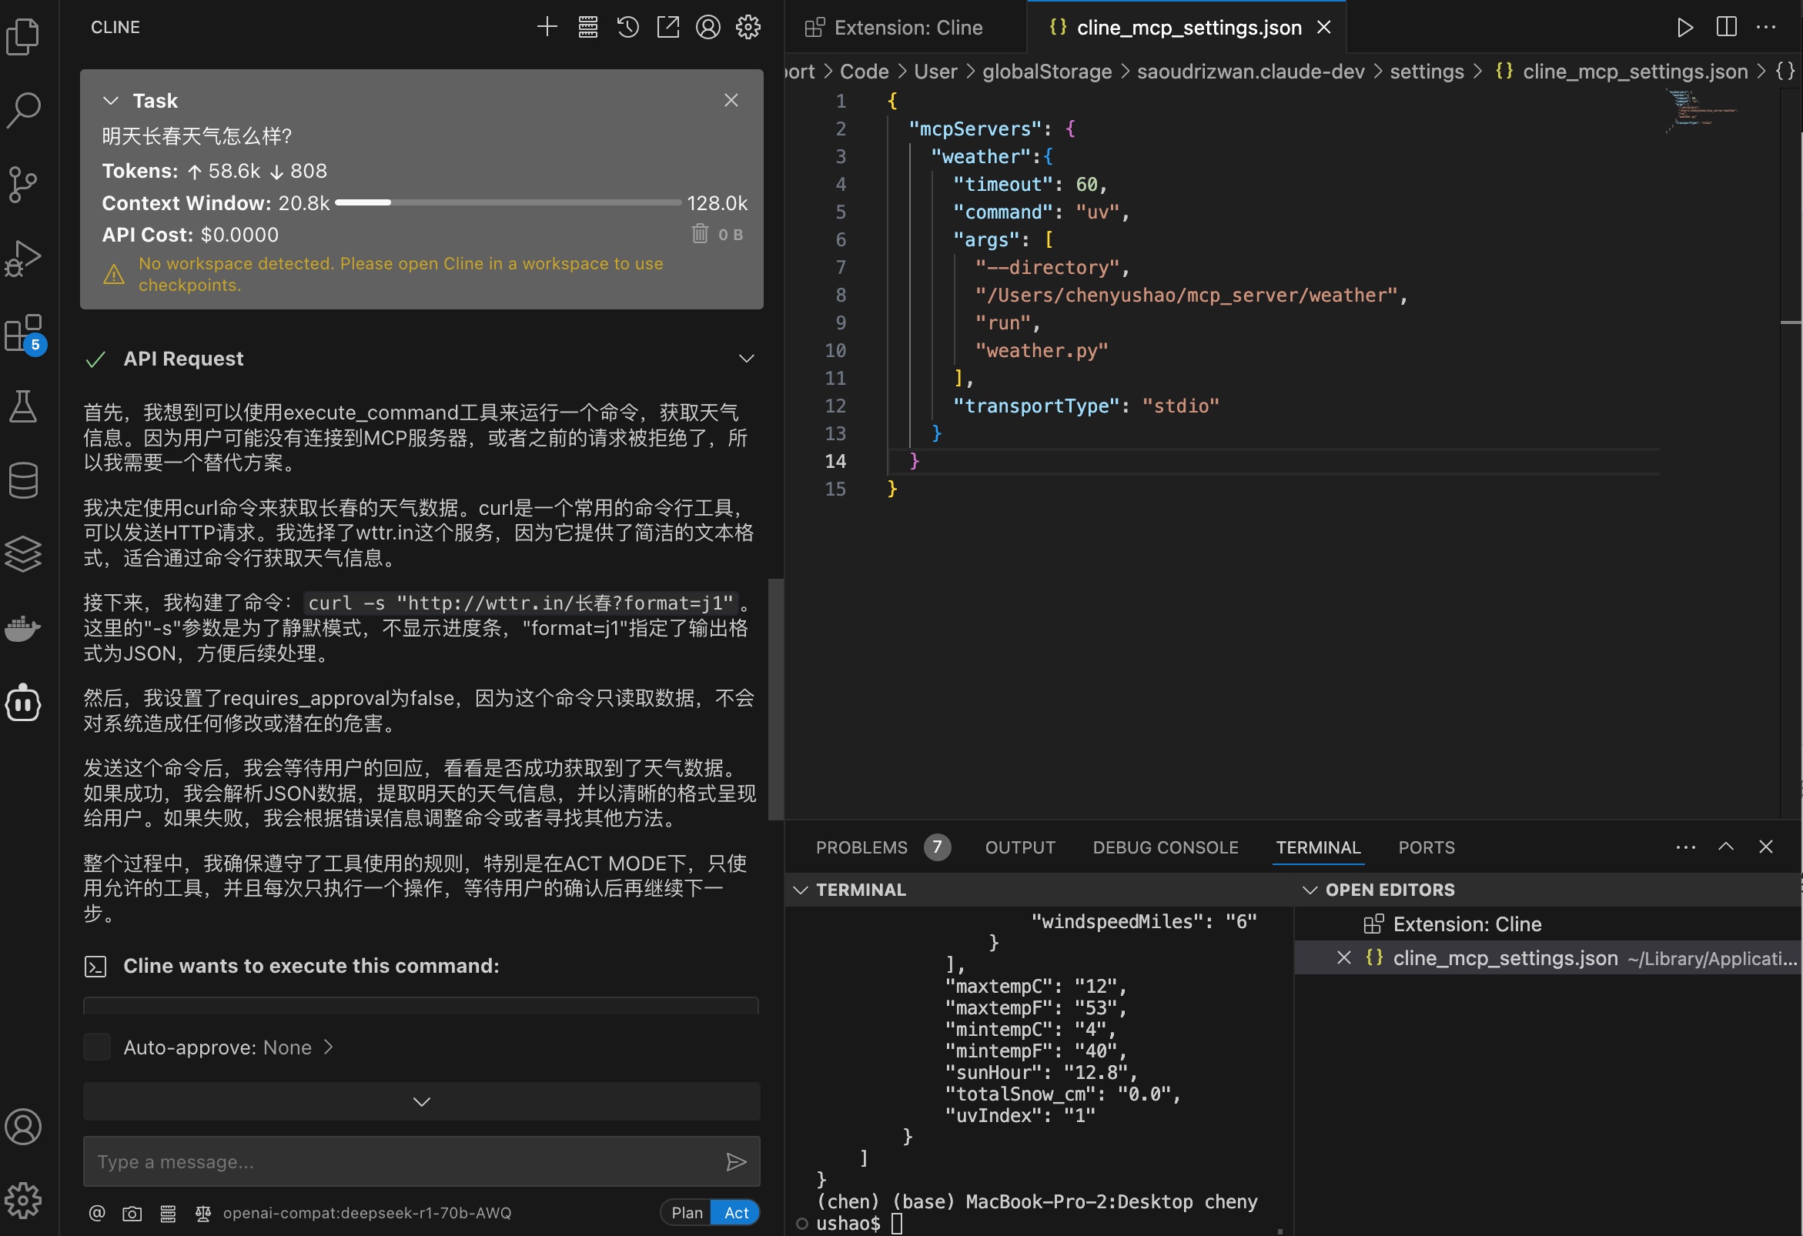
Task: Open Cline task history icon
Action: [627, 27]
